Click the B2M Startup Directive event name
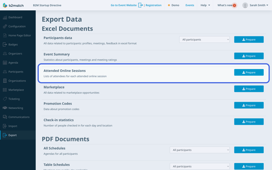Image resolution: width=272 pixels, height=170 pixels. [x=47, y=5]
